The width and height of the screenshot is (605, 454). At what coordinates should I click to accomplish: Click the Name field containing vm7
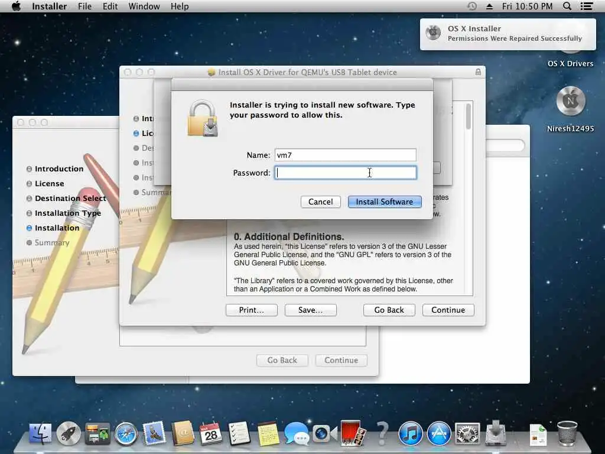pyautogui.click(x=345, y=155)
